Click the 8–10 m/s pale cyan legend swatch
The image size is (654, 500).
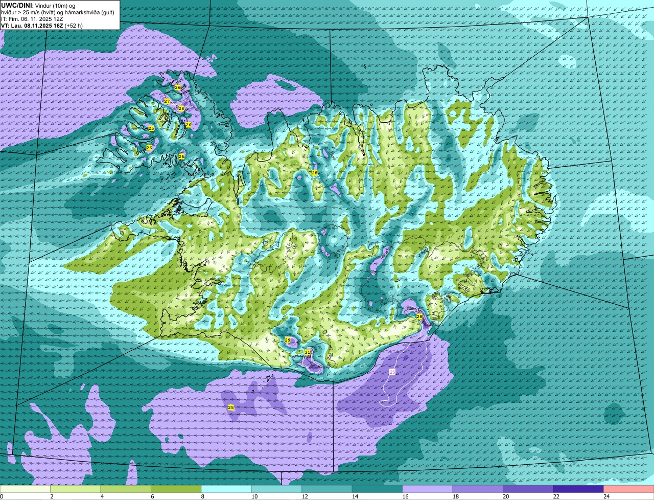pyautogui.click(x=227, y=489)
